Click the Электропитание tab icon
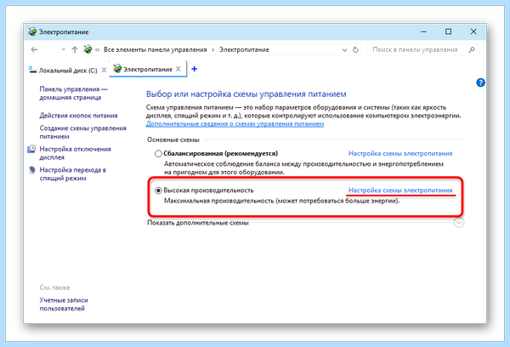This screenshot has height=347, width=510. 117,69
